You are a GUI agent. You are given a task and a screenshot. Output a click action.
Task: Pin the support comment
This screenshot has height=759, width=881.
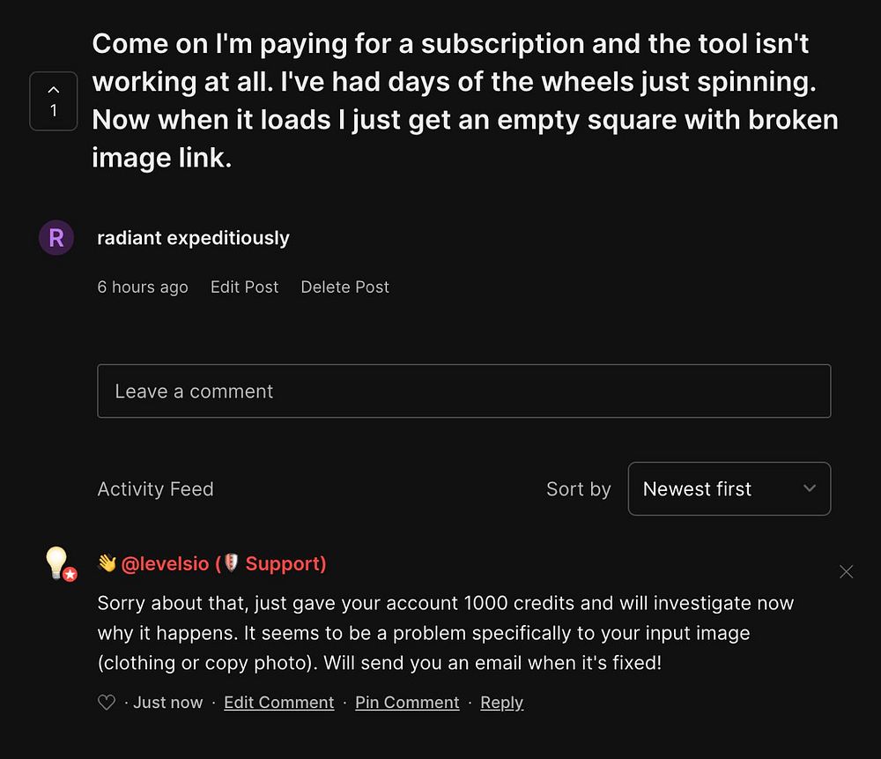pos(407,703)
